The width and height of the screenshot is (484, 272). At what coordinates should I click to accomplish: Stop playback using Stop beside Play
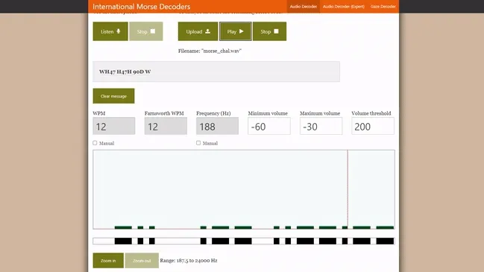(x=269, y=31)
